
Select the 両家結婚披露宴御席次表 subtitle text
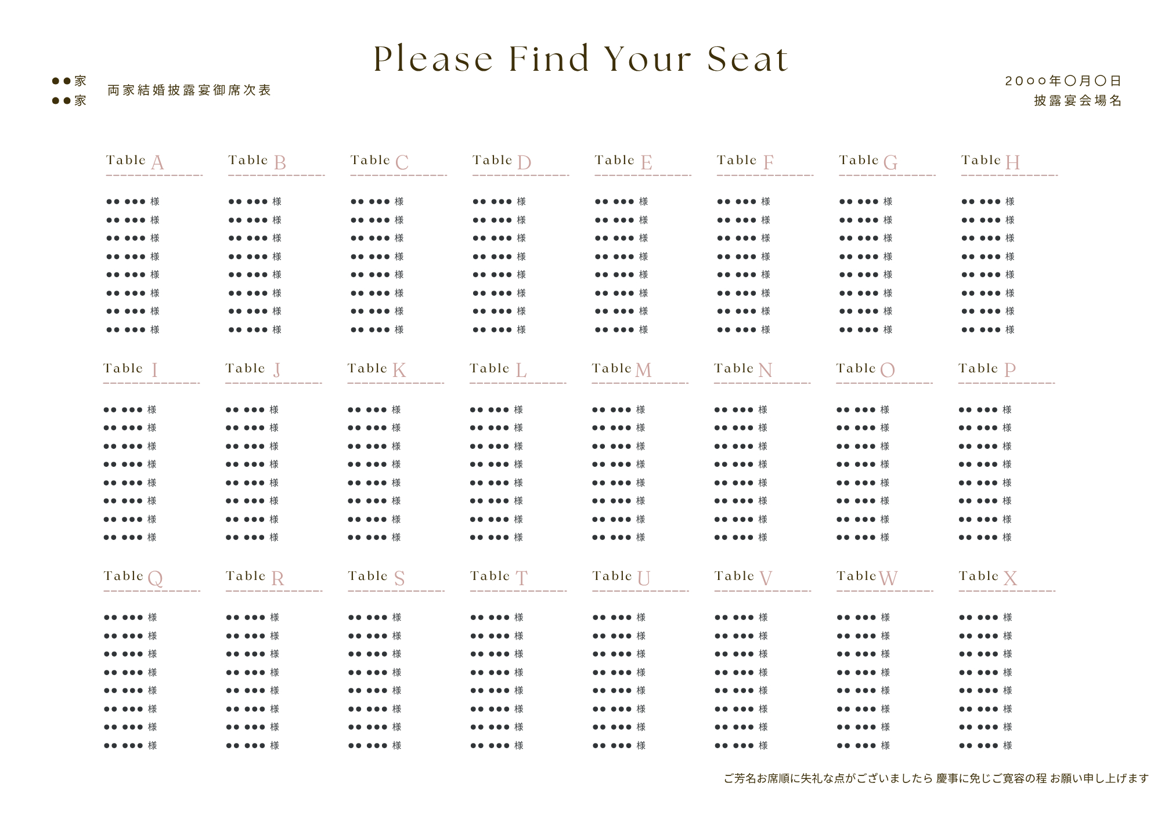pyautogui.click(x=189, y=90)
